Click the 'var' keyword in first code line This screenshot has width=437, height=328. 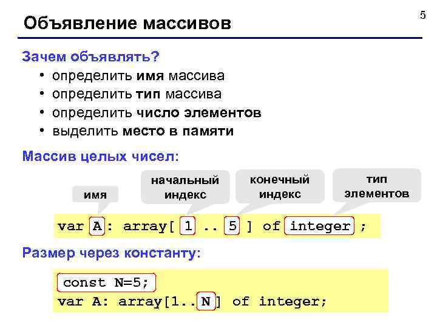click(70, 226)
